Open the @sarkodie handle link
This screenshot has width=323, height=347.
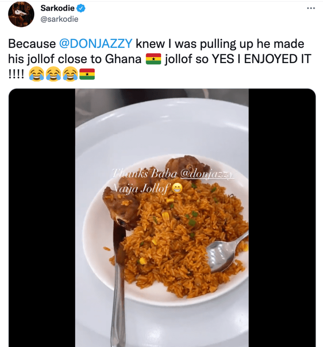click(59, 19)
